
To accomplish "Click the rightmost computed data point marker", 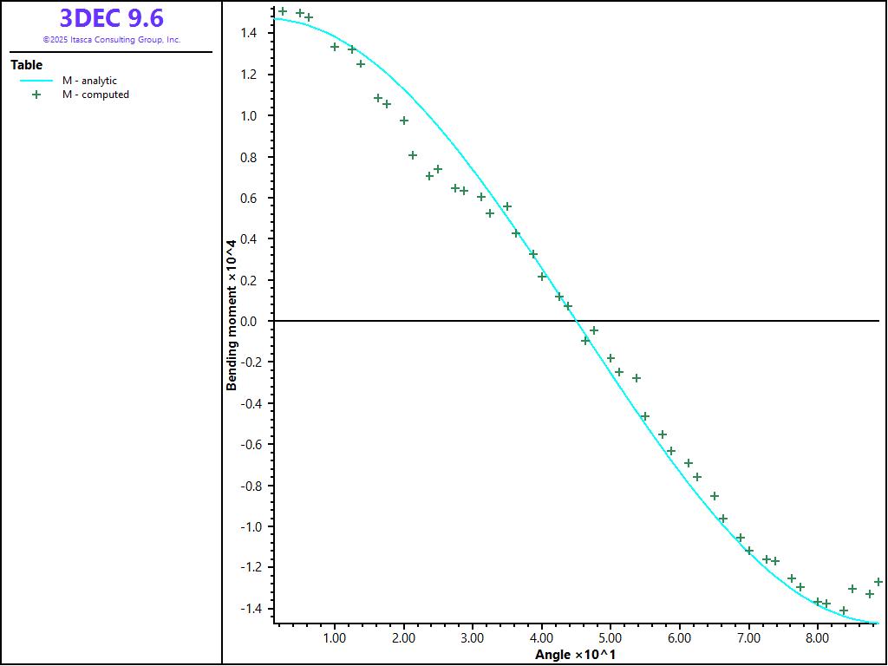I will pyautogui.click(x=878, y=582).
